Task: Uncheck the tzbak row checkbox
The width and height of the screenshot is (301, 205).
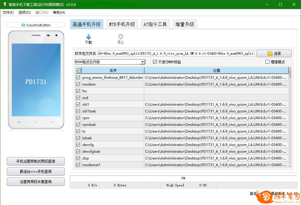Action: click(78, 138)
